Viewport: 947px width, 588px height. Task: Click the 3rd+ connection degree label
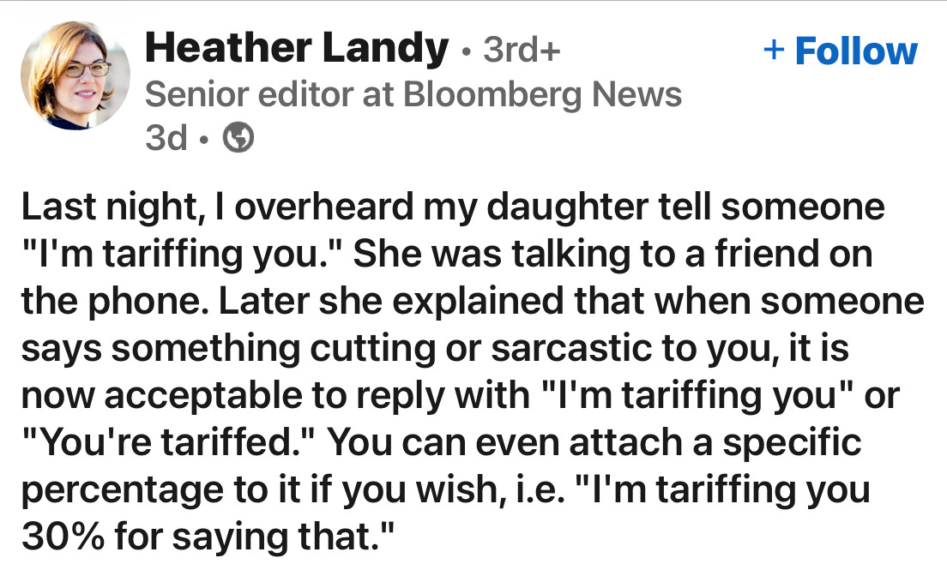[522, 50]
